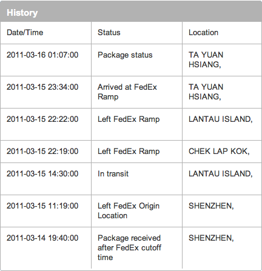Click the History panel header
The height and width of the screenshot is (271, 262).
coord(131,12)
